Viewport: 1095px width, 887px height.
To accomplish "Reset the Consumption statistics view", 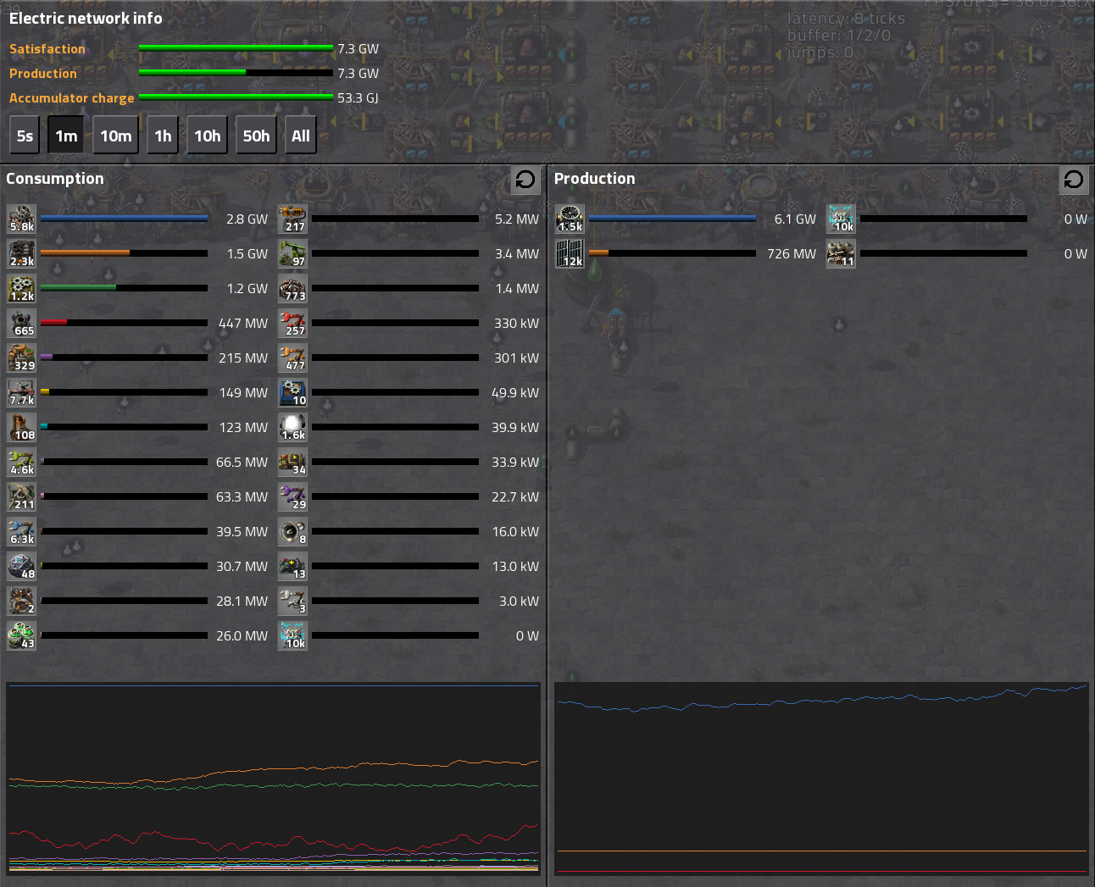I will (x=525, y=180).
